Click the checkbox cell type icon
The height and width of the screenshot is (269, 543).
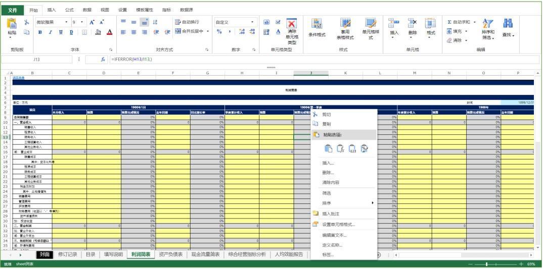click(278, 22)
